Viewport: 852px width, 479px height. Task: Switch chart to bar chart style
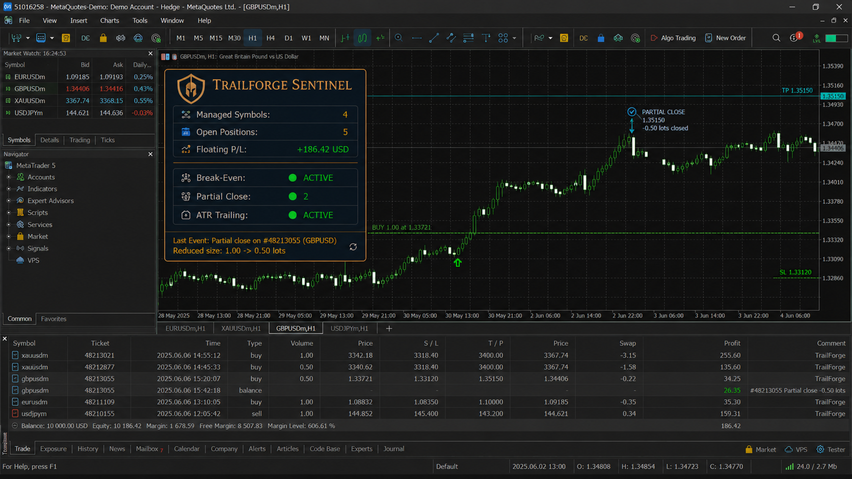pos(345,38)
